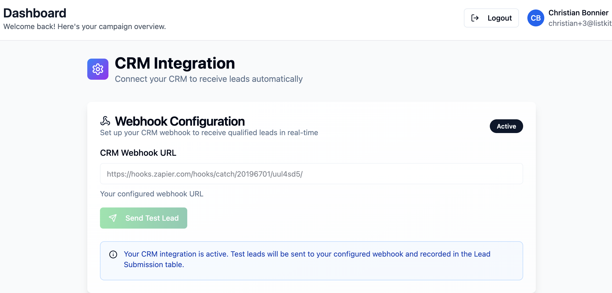The height and width of the screenshot is (293, 612).
Task: Click the CB user avatar
Action: click(x=536, y=18)
